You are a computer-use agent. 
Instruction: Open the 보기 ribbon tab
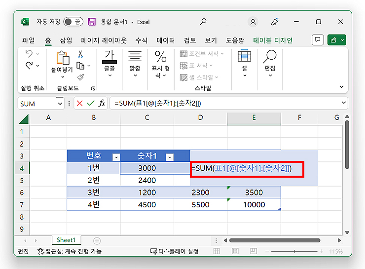tap(211, 40)
